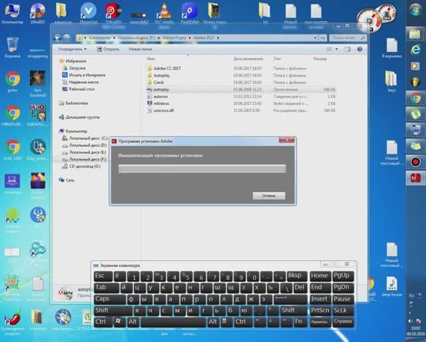Screen dimensions: 426x342
Task: Toggle Caps key on on-screen keyboard
Action: pyautogui.click(x=110, y=299)
